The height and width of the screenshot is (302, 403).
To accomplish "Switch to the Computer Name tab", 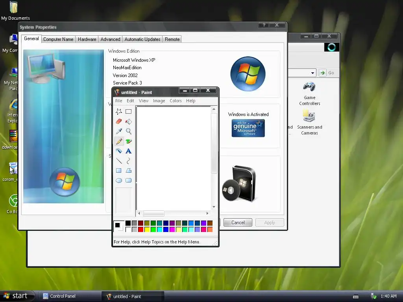I will (x=58, y=39).
